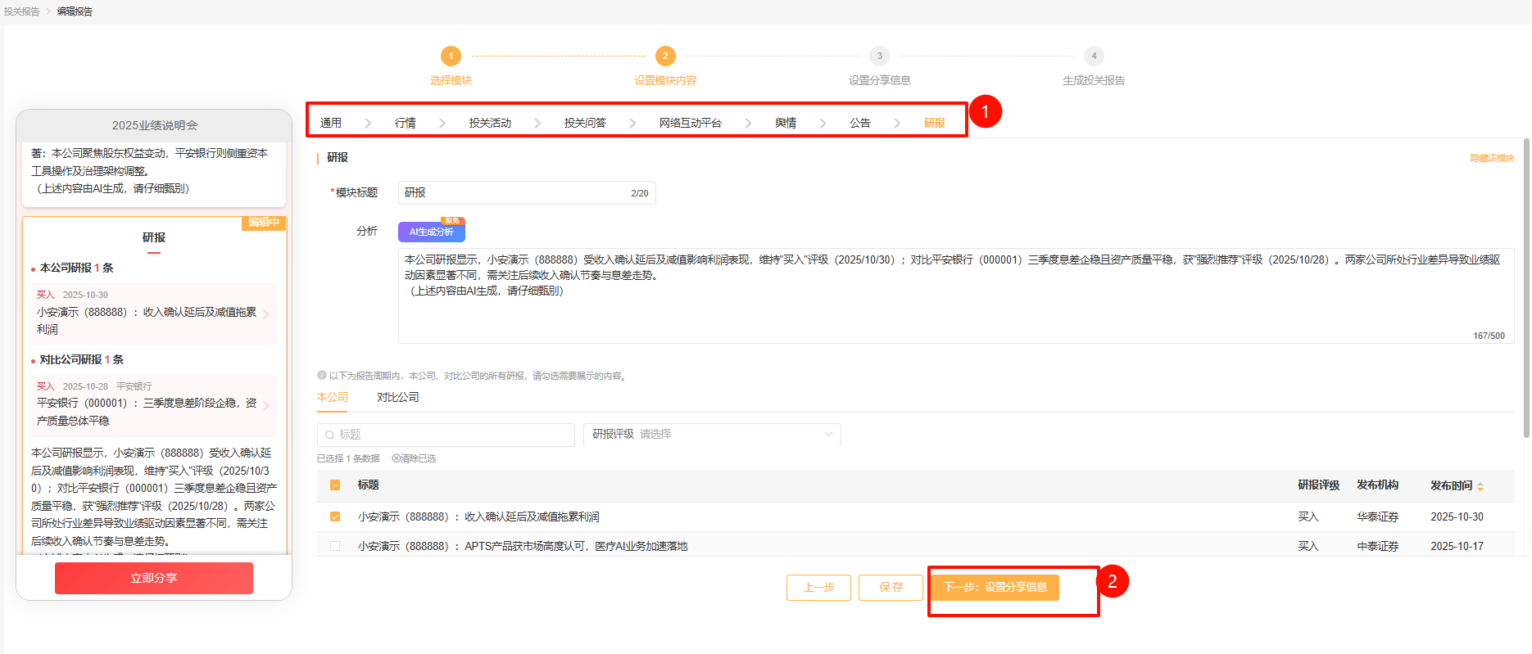The height and width of the screenshot is (654, 1532).
Task: Click 编辑中 tag on preview card
Action: [x=264, y=223]
